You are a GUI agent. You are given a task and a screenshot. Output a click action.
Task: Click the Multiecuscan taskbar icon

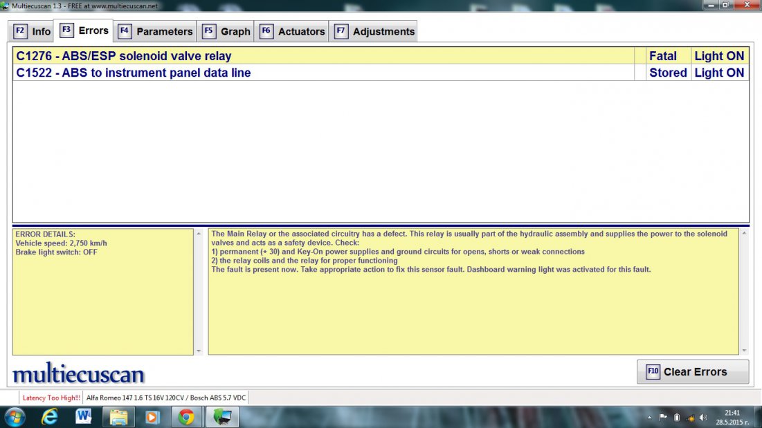pos(221,417)
